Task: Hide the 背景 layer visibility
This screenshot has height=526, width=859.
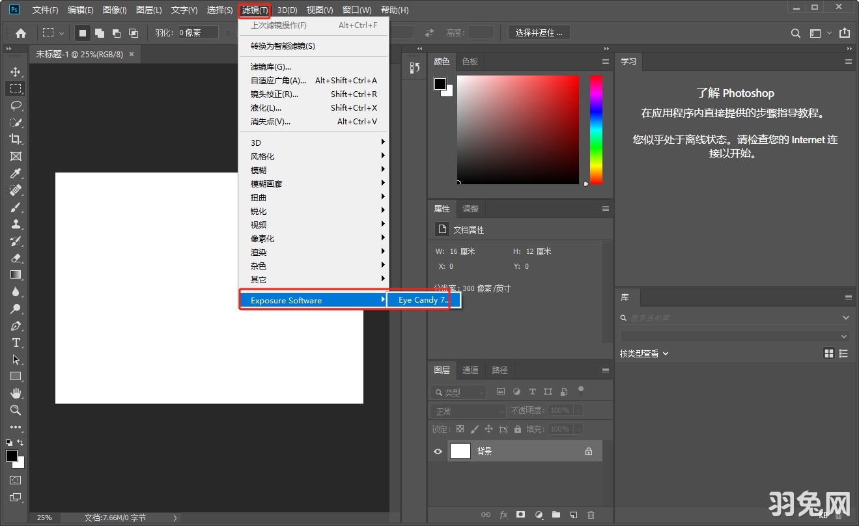Action: pos(437,450)
